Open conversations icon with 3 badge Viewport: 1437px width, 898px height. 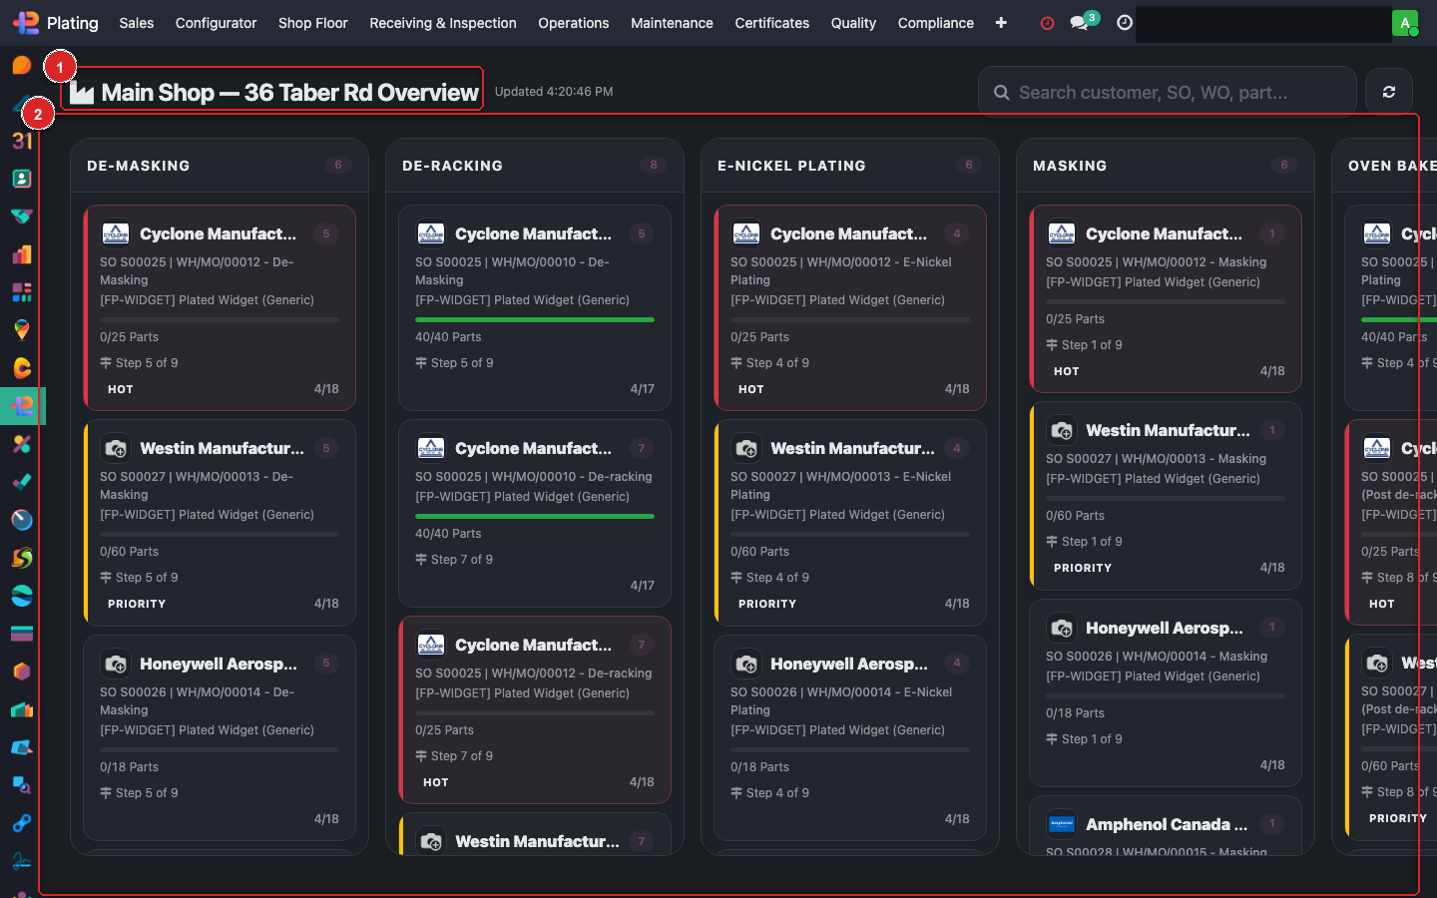tap(1080, 22)
